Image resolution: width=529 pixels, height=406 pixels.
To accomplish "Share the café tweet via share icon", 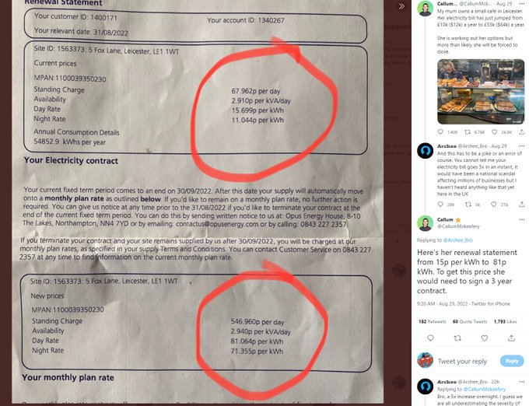I will (x=521, y=132).
